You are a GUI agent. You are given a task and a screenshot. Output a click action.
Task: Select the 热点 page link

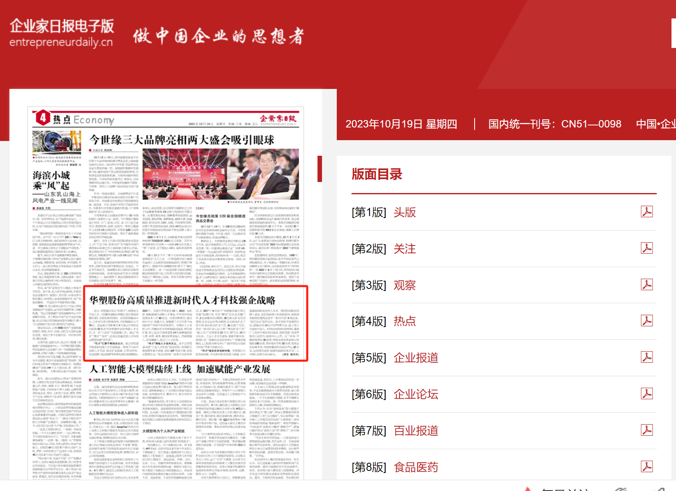(404, 321)
